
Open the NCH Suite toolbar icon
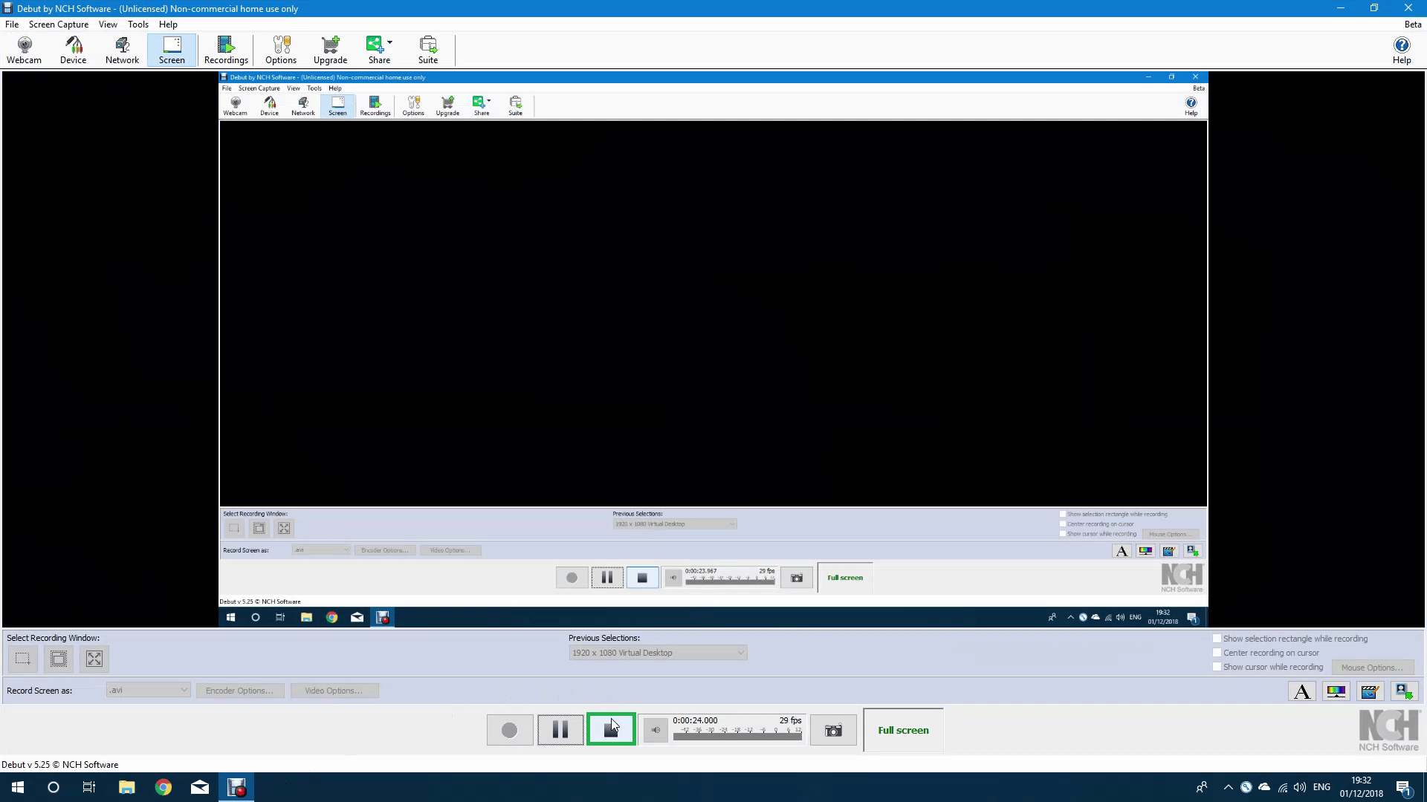point(428,50)
